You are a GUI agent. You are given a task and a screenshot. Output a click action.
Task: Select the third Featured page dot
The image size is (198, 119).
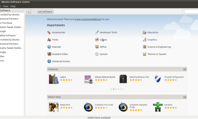(116, 89)
